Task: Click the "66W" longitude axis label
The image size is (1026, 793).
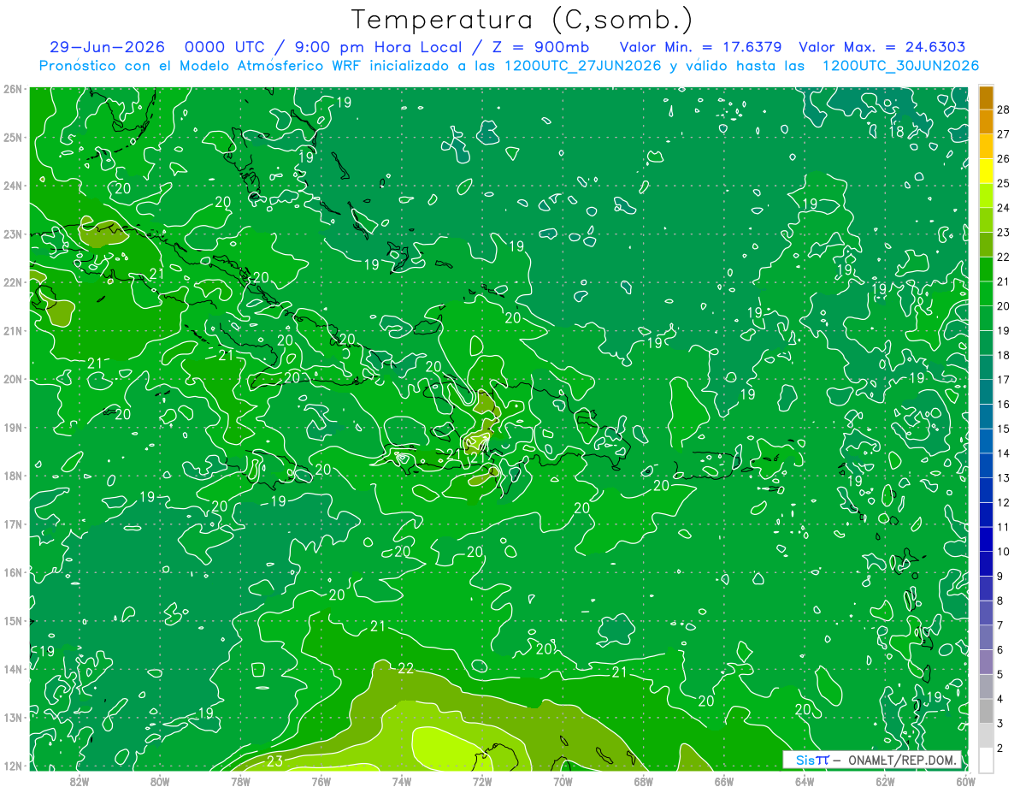Action: click(x=724, y=781)
